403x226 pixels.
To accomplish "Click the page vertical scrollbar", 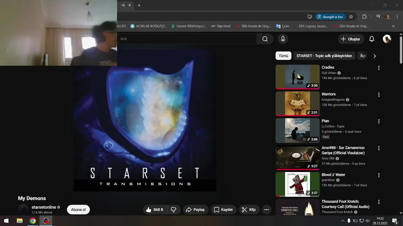I will point(401,50).
